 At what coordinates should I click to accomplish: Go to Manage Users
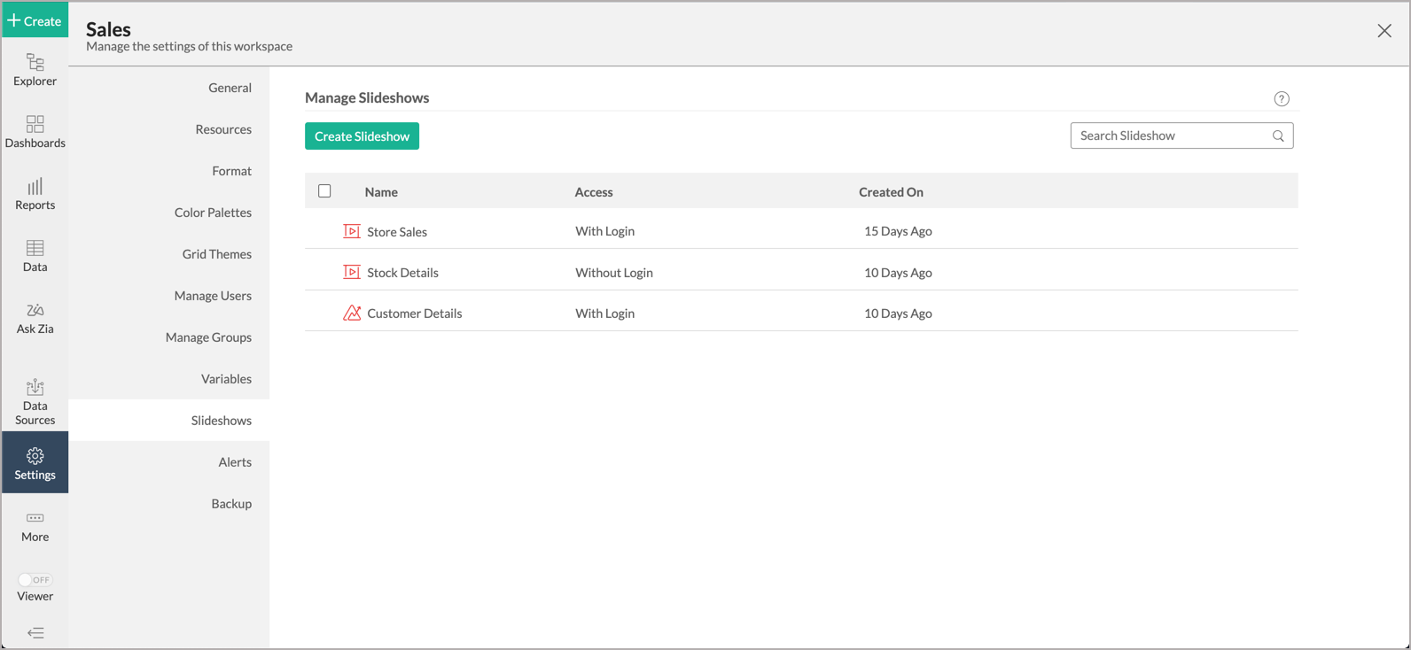213,296
